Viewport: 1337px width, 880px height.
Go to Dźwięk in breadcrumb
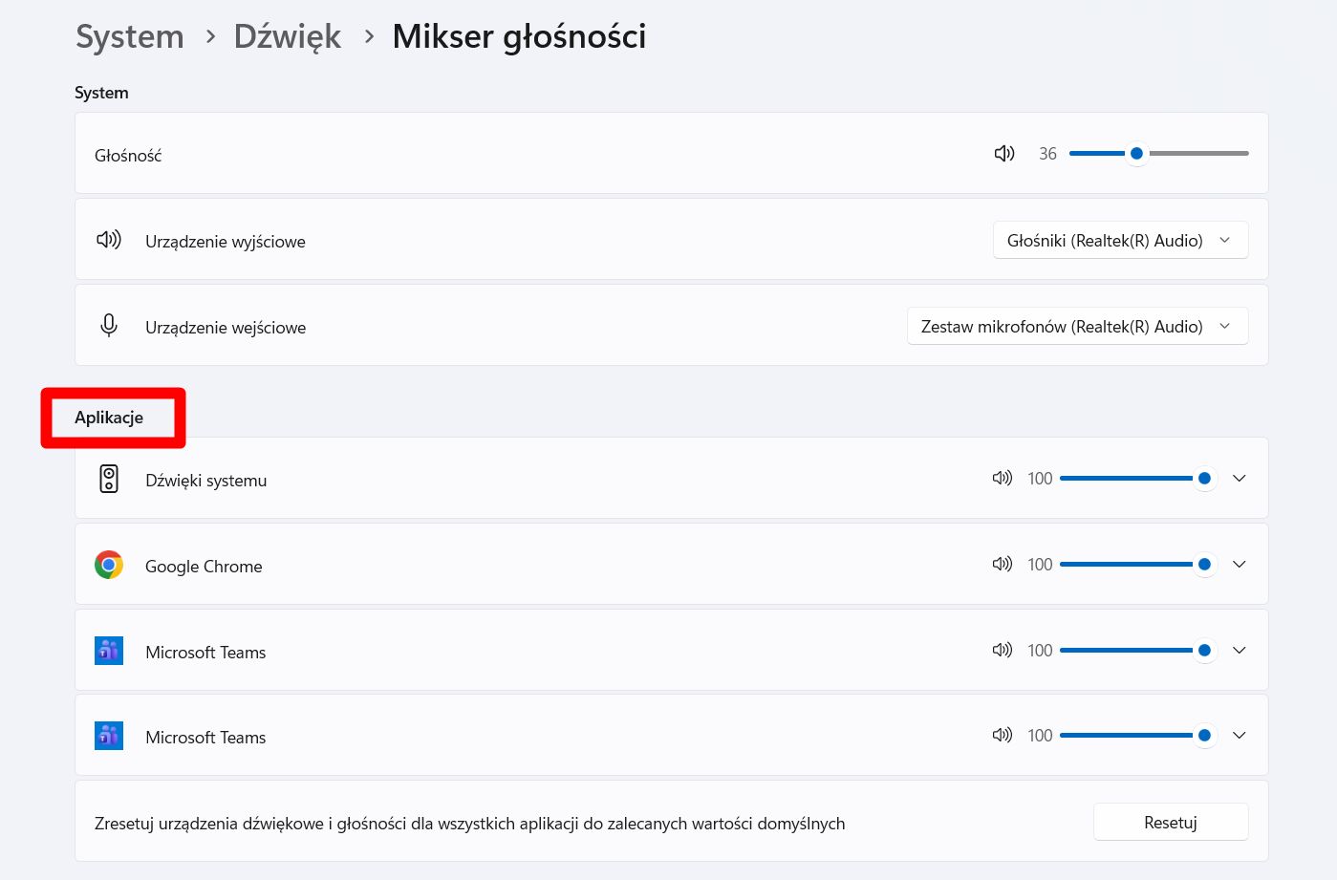287,36
